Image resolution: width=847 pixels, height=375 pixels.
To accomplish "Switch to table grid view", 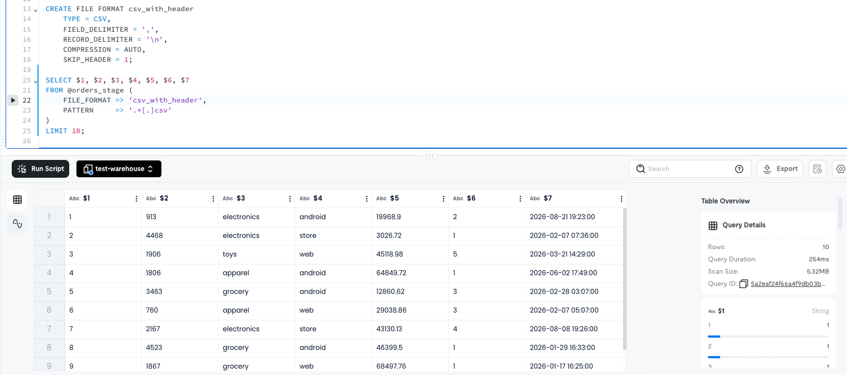I will point(17,199).
